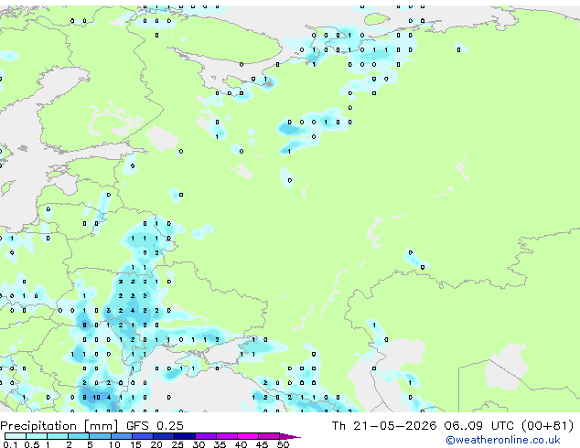Click the '(00+81)' forecast offset label

(x=548, y=426)
